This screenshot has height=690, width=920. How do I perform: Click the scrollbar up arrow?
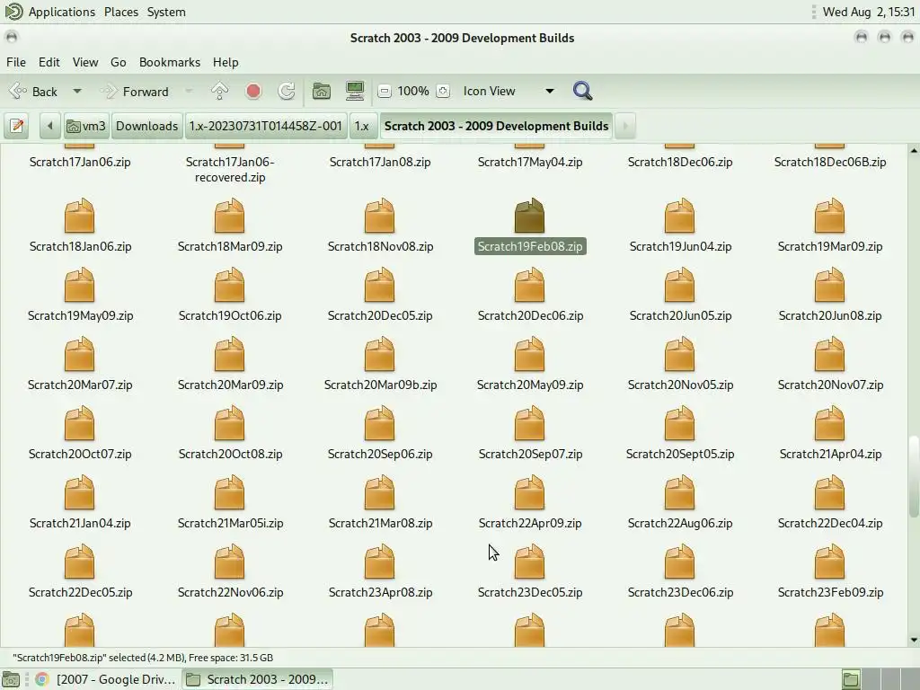click(914, 151)
